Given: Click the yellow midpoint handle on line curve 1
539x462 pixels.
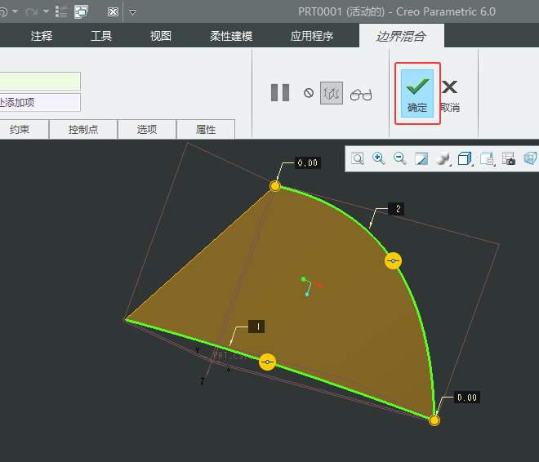Looking at the screenshot, I should (x=267, y=362).
